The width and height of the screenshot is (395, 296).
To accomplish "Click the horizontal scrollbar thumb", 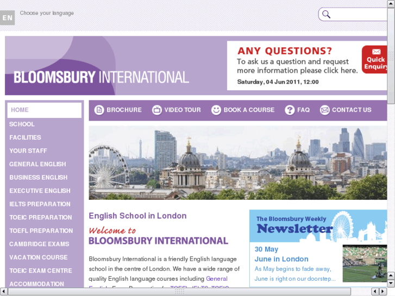I will tap(179, 292).
